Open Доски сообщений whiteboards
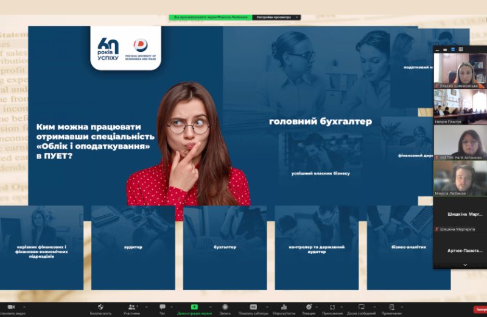This screenshot has width=487, height=317. coord(361,307)
